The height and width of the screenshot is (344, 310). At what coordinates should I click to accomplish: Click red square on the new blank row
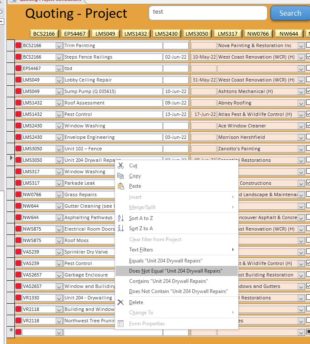[18, 332]
